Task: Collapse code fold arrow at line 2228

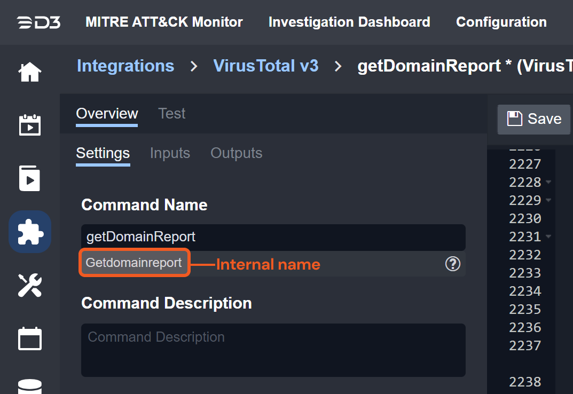Action: [548, 182]
